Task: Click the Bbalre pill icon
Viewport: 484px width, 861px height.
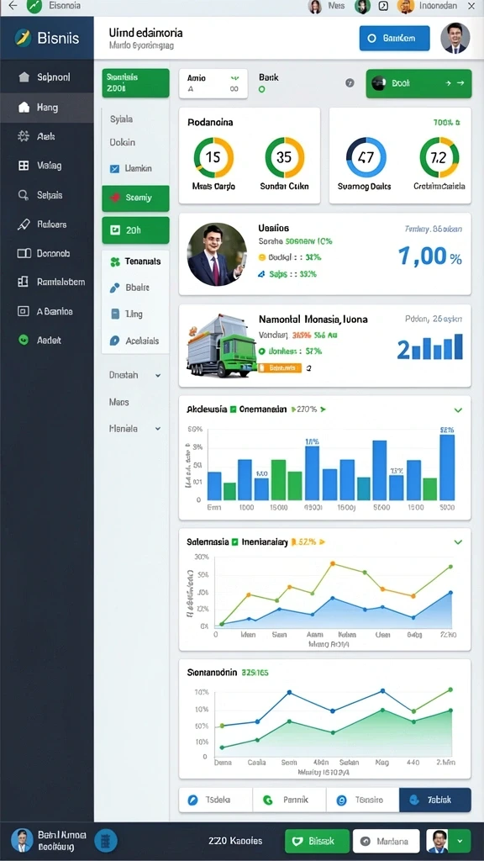Action: 114,288
